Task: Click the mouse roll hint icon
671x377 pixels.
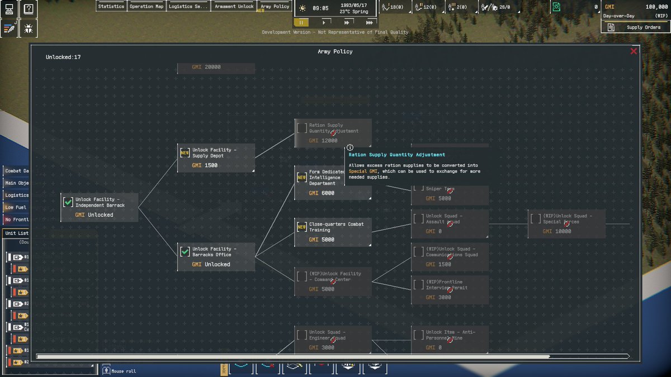Action: [106, 370]
